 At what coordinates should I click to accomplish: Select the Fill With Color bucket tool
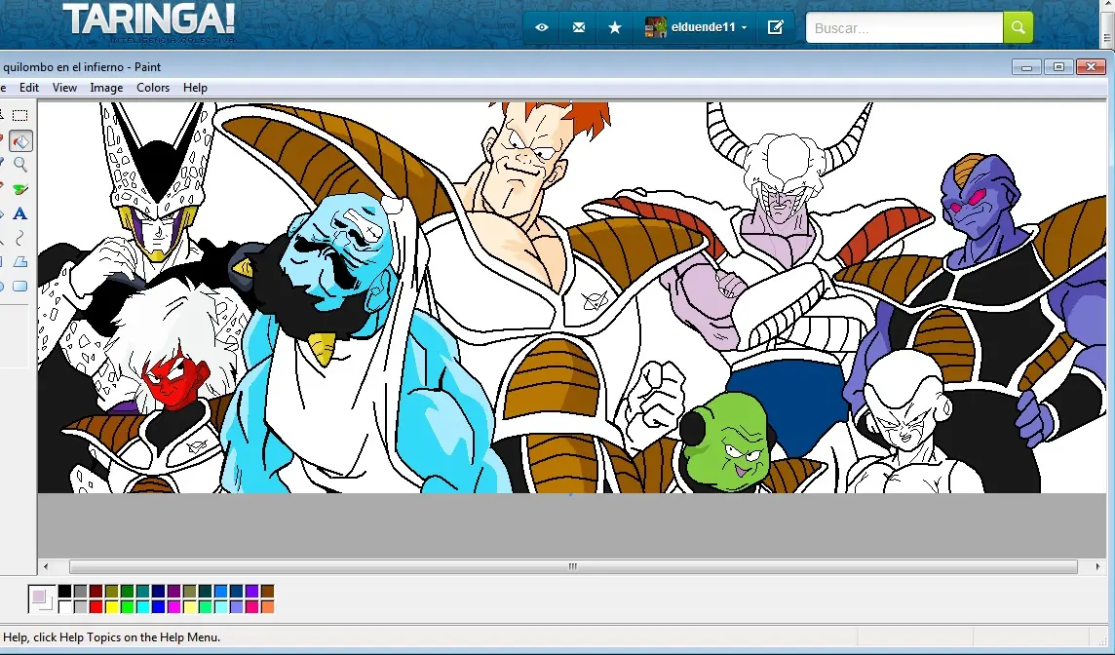click(19, 140)
